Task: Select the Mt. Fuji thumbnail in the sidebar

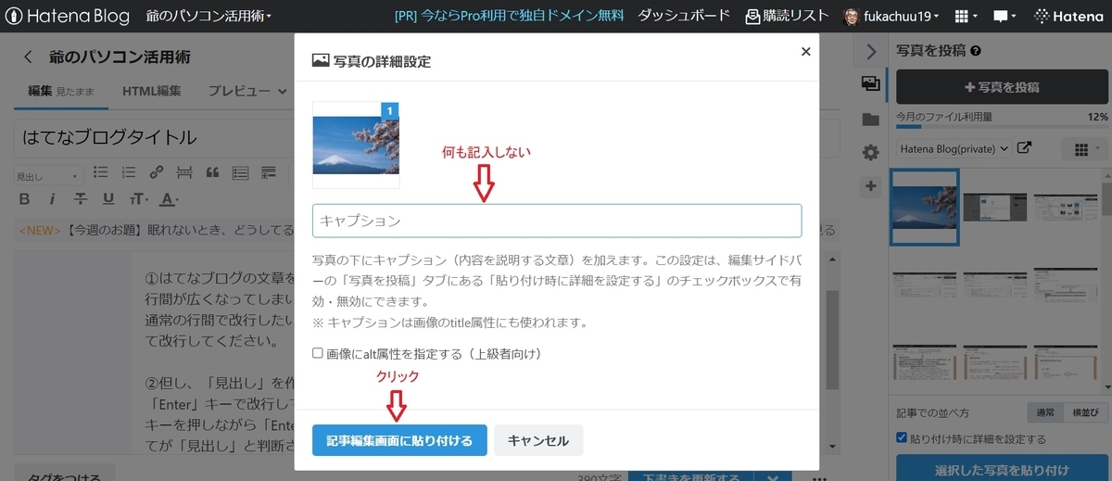Action: [x=924, y=207]
